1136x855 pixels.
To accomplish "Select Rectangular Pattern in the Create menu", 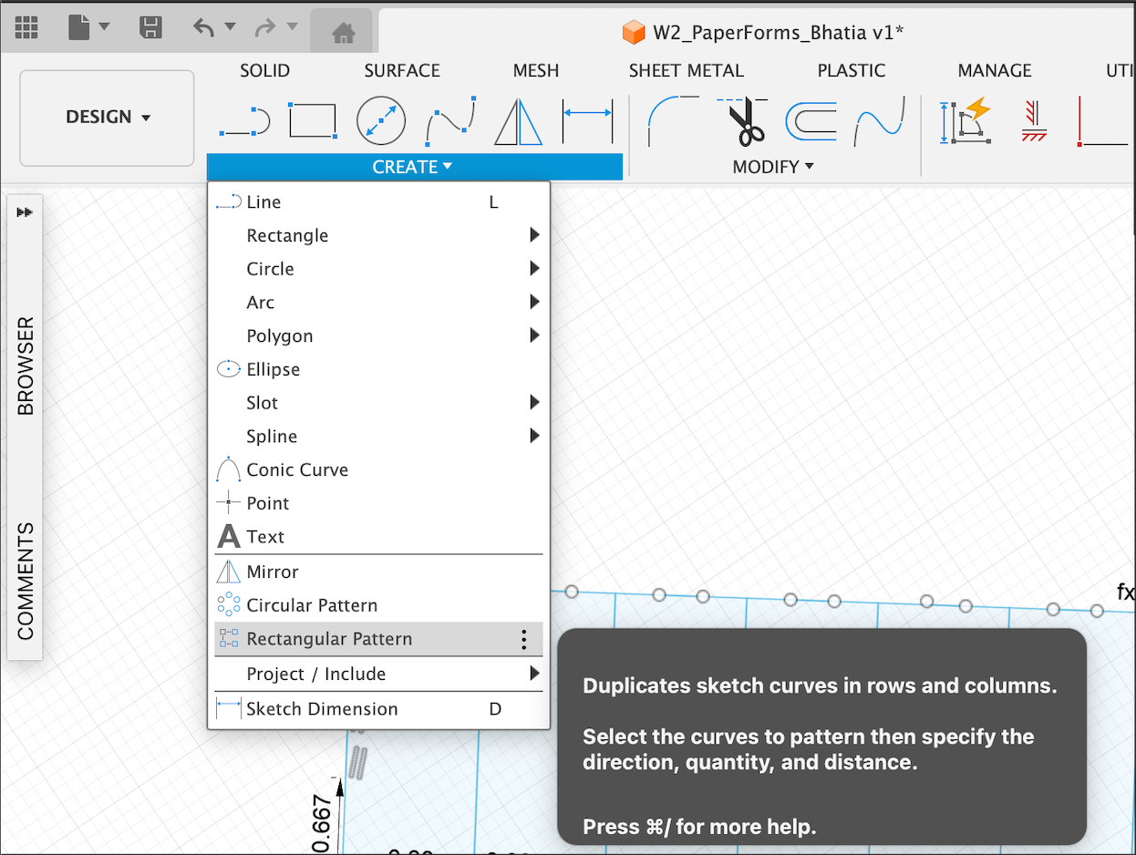I will (x=378, y=639).
